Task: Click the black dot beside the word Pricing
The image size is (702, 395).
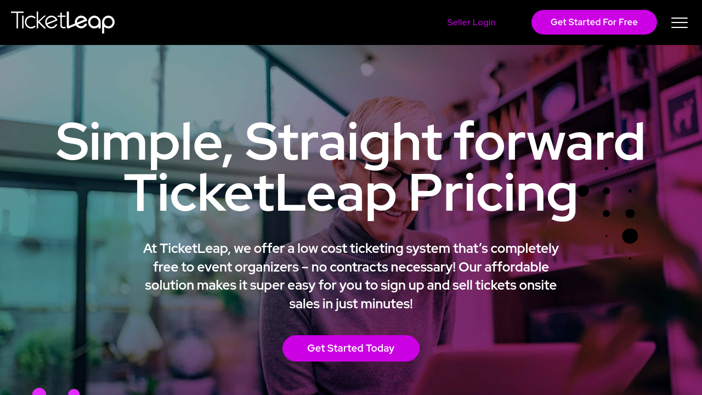Action: (x=583, y=191)
